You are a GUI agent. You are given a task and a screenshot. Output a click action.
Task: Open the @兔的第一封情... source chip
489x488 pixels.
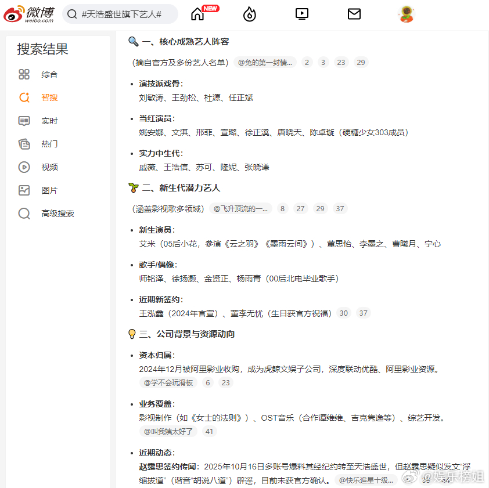point(265,62)
